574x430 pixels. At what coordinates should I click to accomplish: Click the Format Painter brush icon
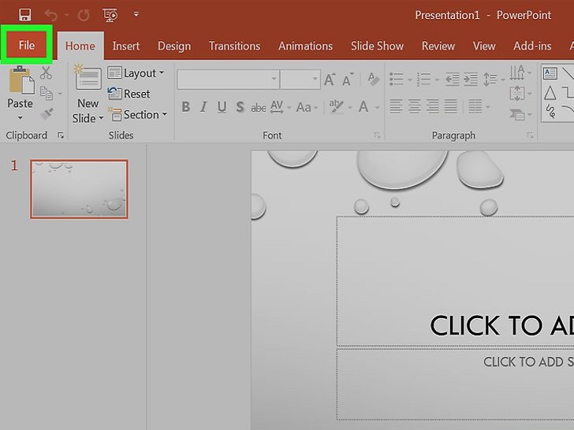click(46, 113)
